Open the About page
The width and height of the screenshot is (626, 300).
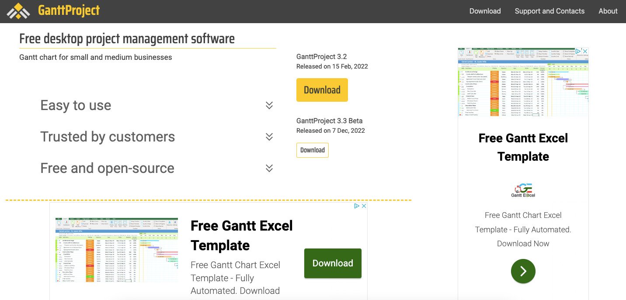pos(608,11)
